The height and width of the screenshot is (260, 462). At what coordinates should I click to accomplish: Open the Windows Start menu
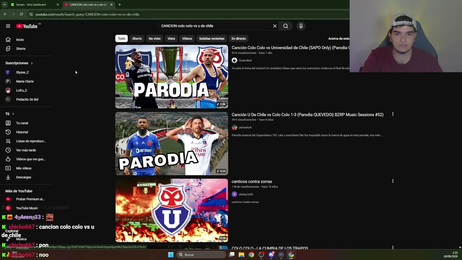[171, 255]
